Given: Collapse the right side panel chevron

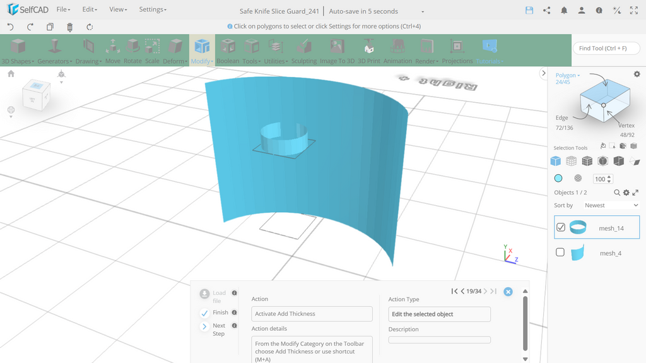Looking at the screenshot, I should pyautogui.click(x=543, y=73).
